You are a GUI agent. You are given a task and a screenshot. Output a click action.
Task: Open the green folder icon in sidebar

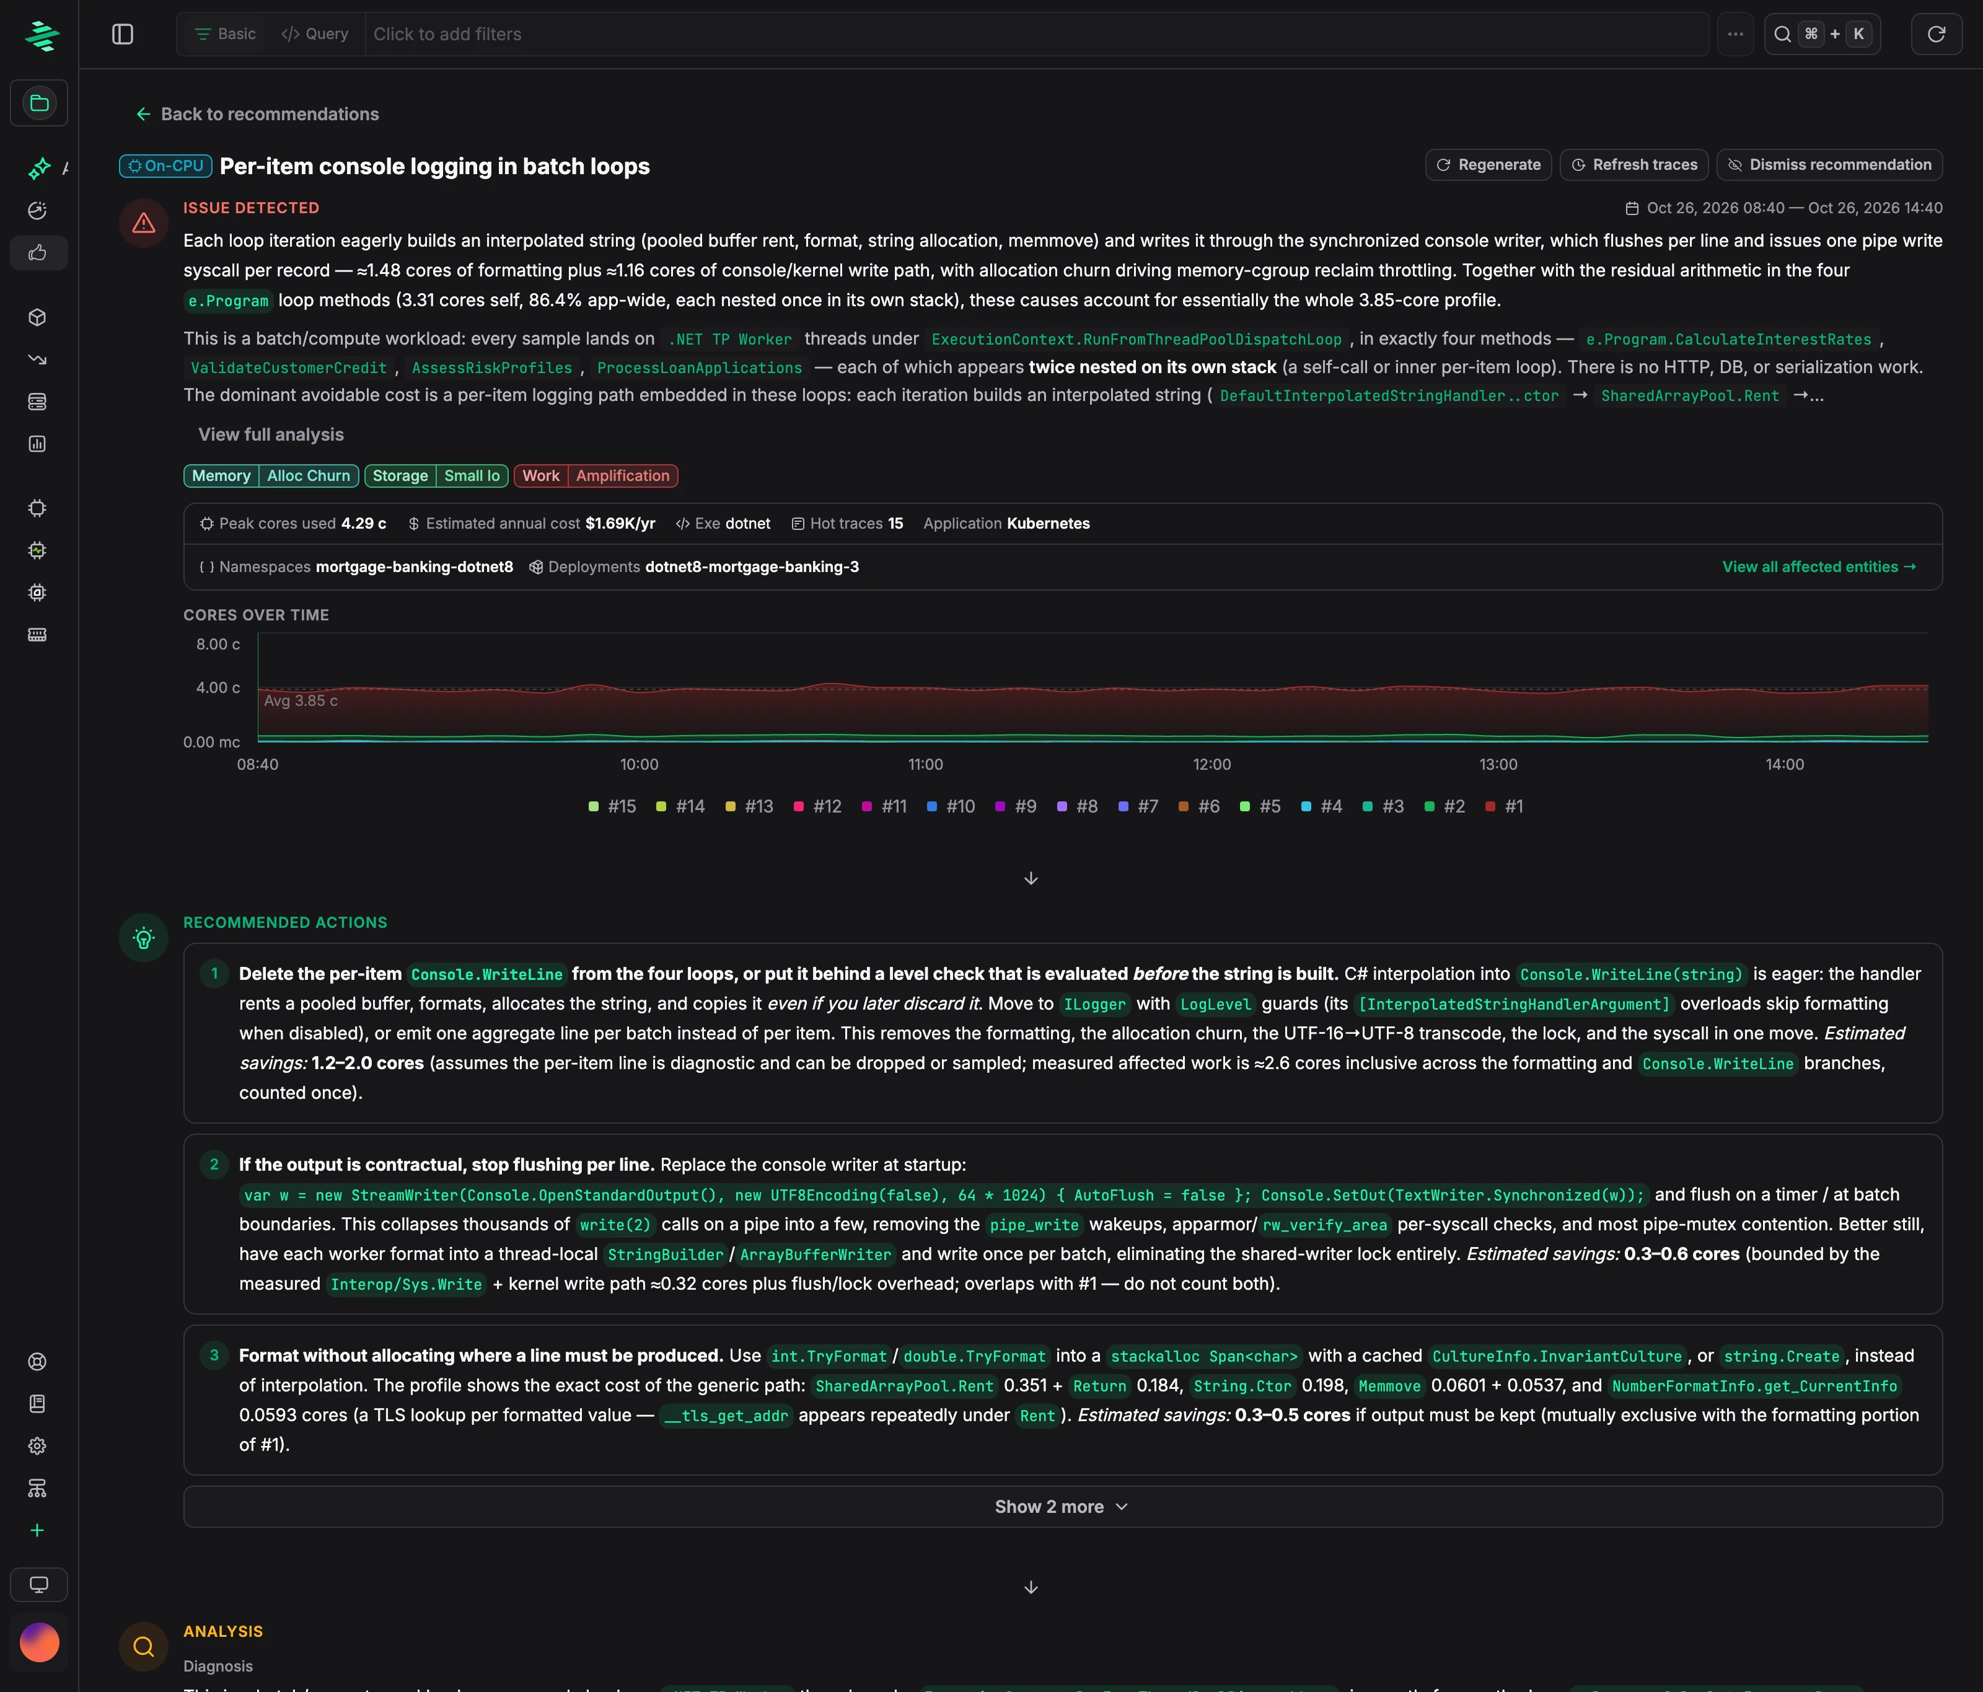coord(39,104)
